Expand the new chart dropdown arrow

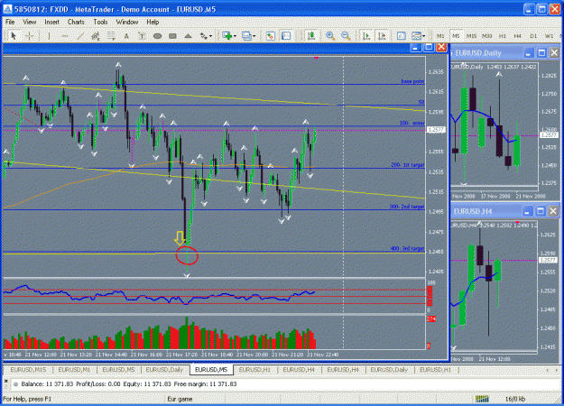235,36
